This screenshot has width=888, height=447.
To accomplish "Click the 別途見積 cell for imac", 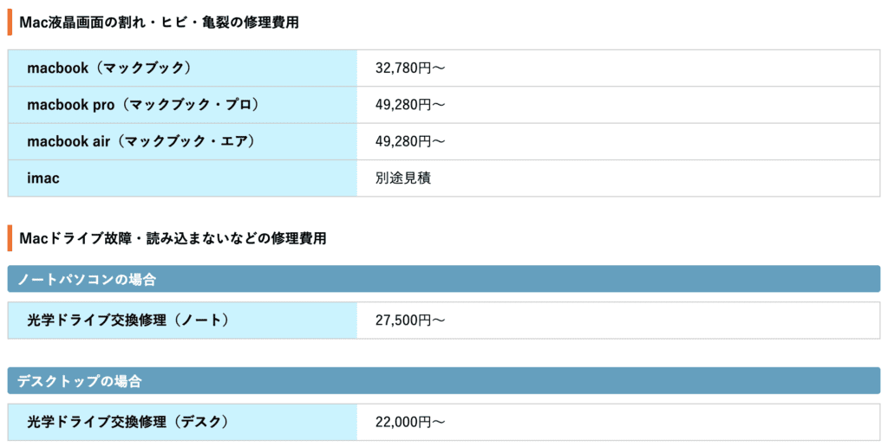I will (x=403, y=178).
